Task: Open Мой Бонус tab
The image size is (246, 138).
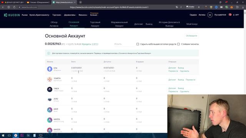Action: point(192,24)
